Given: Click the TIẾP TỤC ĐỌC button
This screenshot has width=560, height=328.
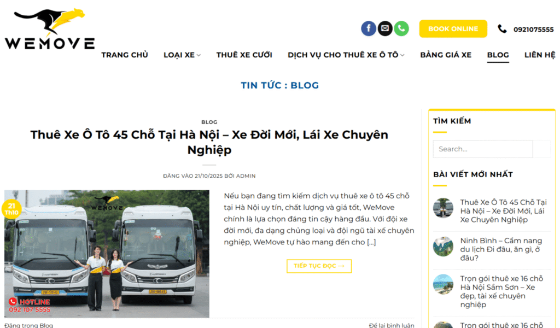Looking at the screenshot, I should pos(319,266).
